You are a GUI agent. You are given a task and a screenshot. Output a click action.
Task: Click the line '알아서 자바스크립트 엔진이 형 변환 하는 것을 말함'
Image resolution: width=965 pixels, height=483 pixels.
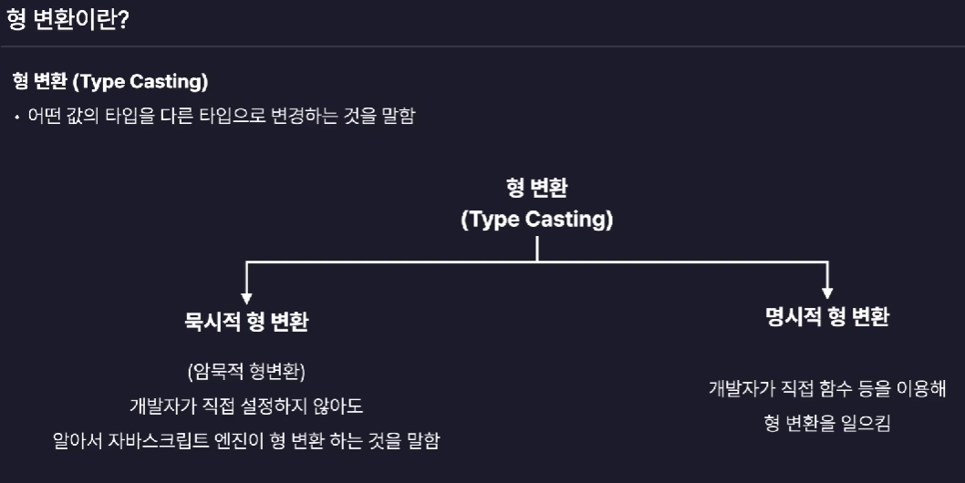click(x=246, y=440)
